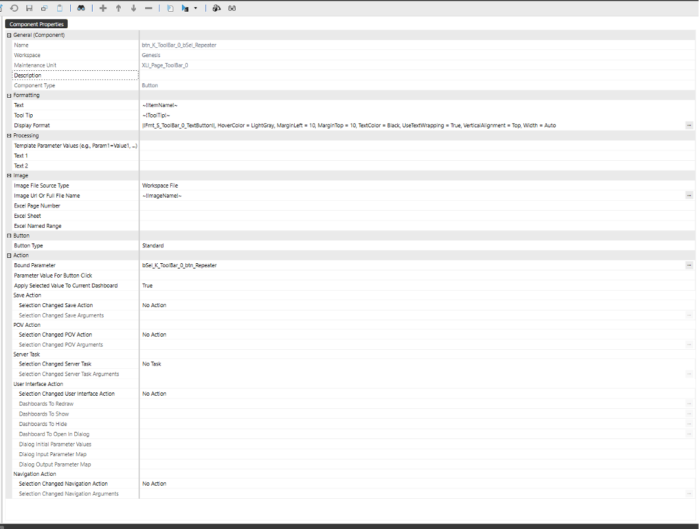The width and height of the screenshot is (700, 529).
Task: Click the Bound Parameter property label
Action: tap(34, 265)
